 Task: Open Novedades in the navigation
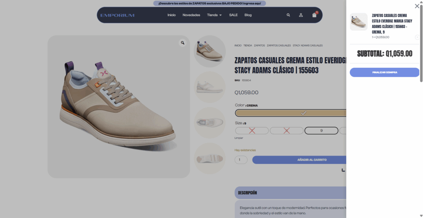pos(191,15)
